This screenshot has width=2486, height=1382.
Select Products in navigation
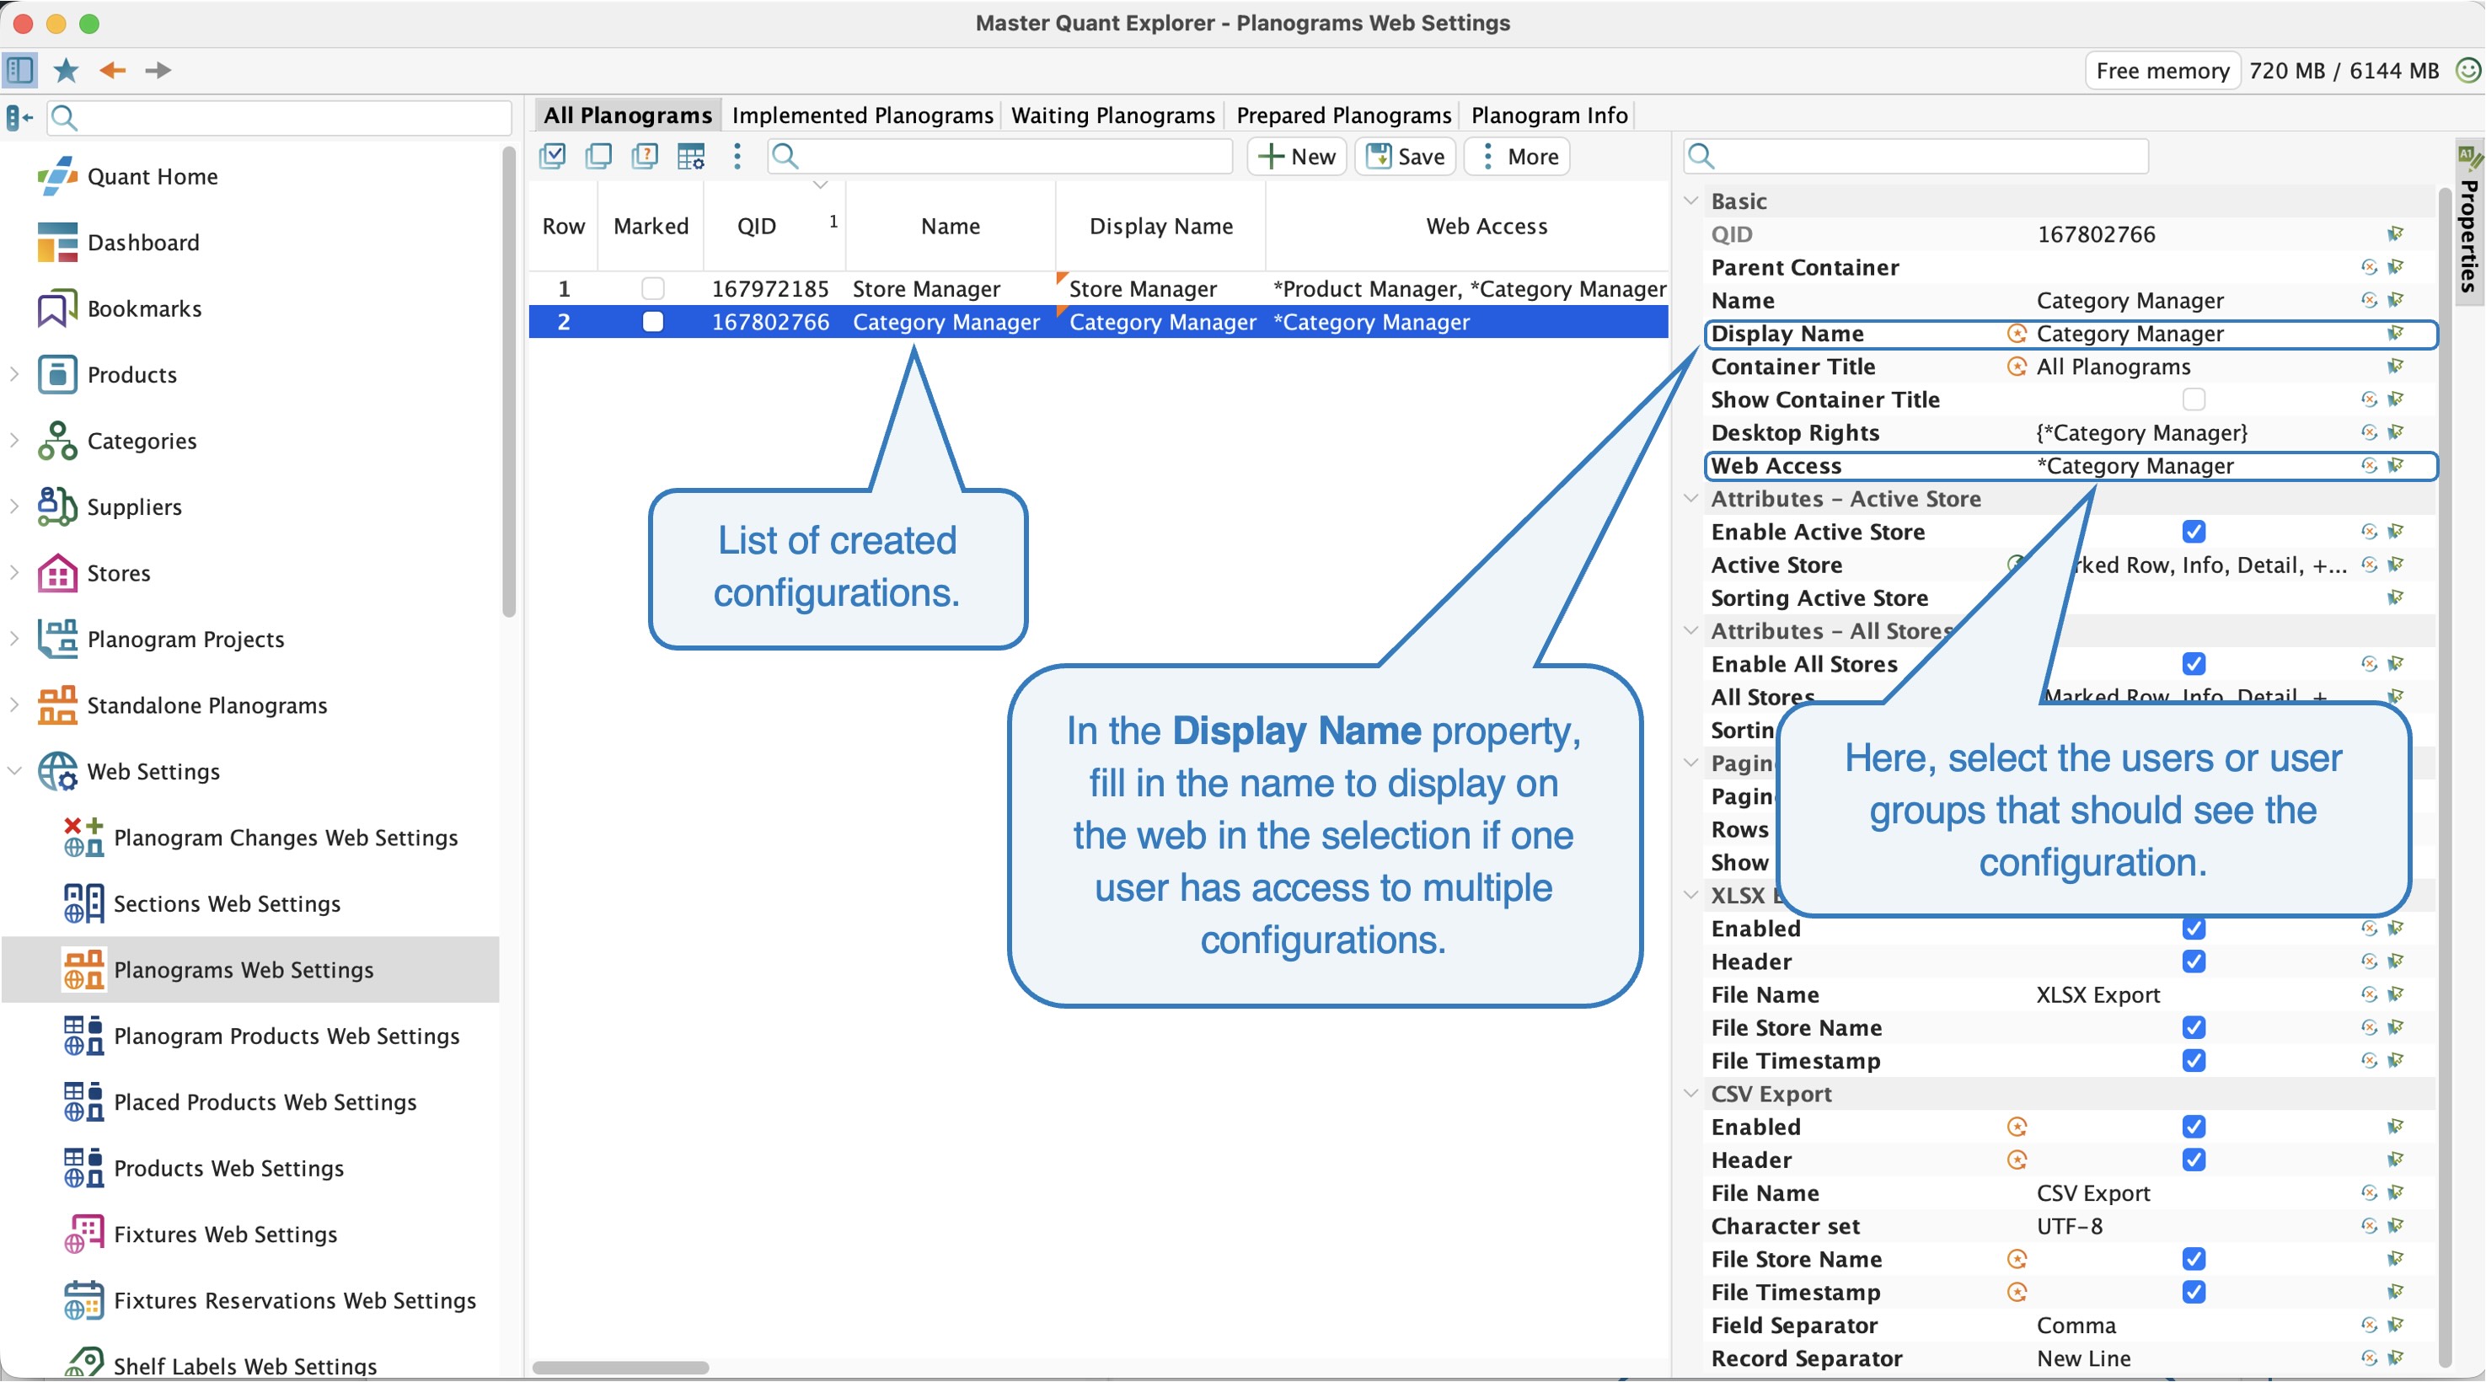[x=131, y=374]
